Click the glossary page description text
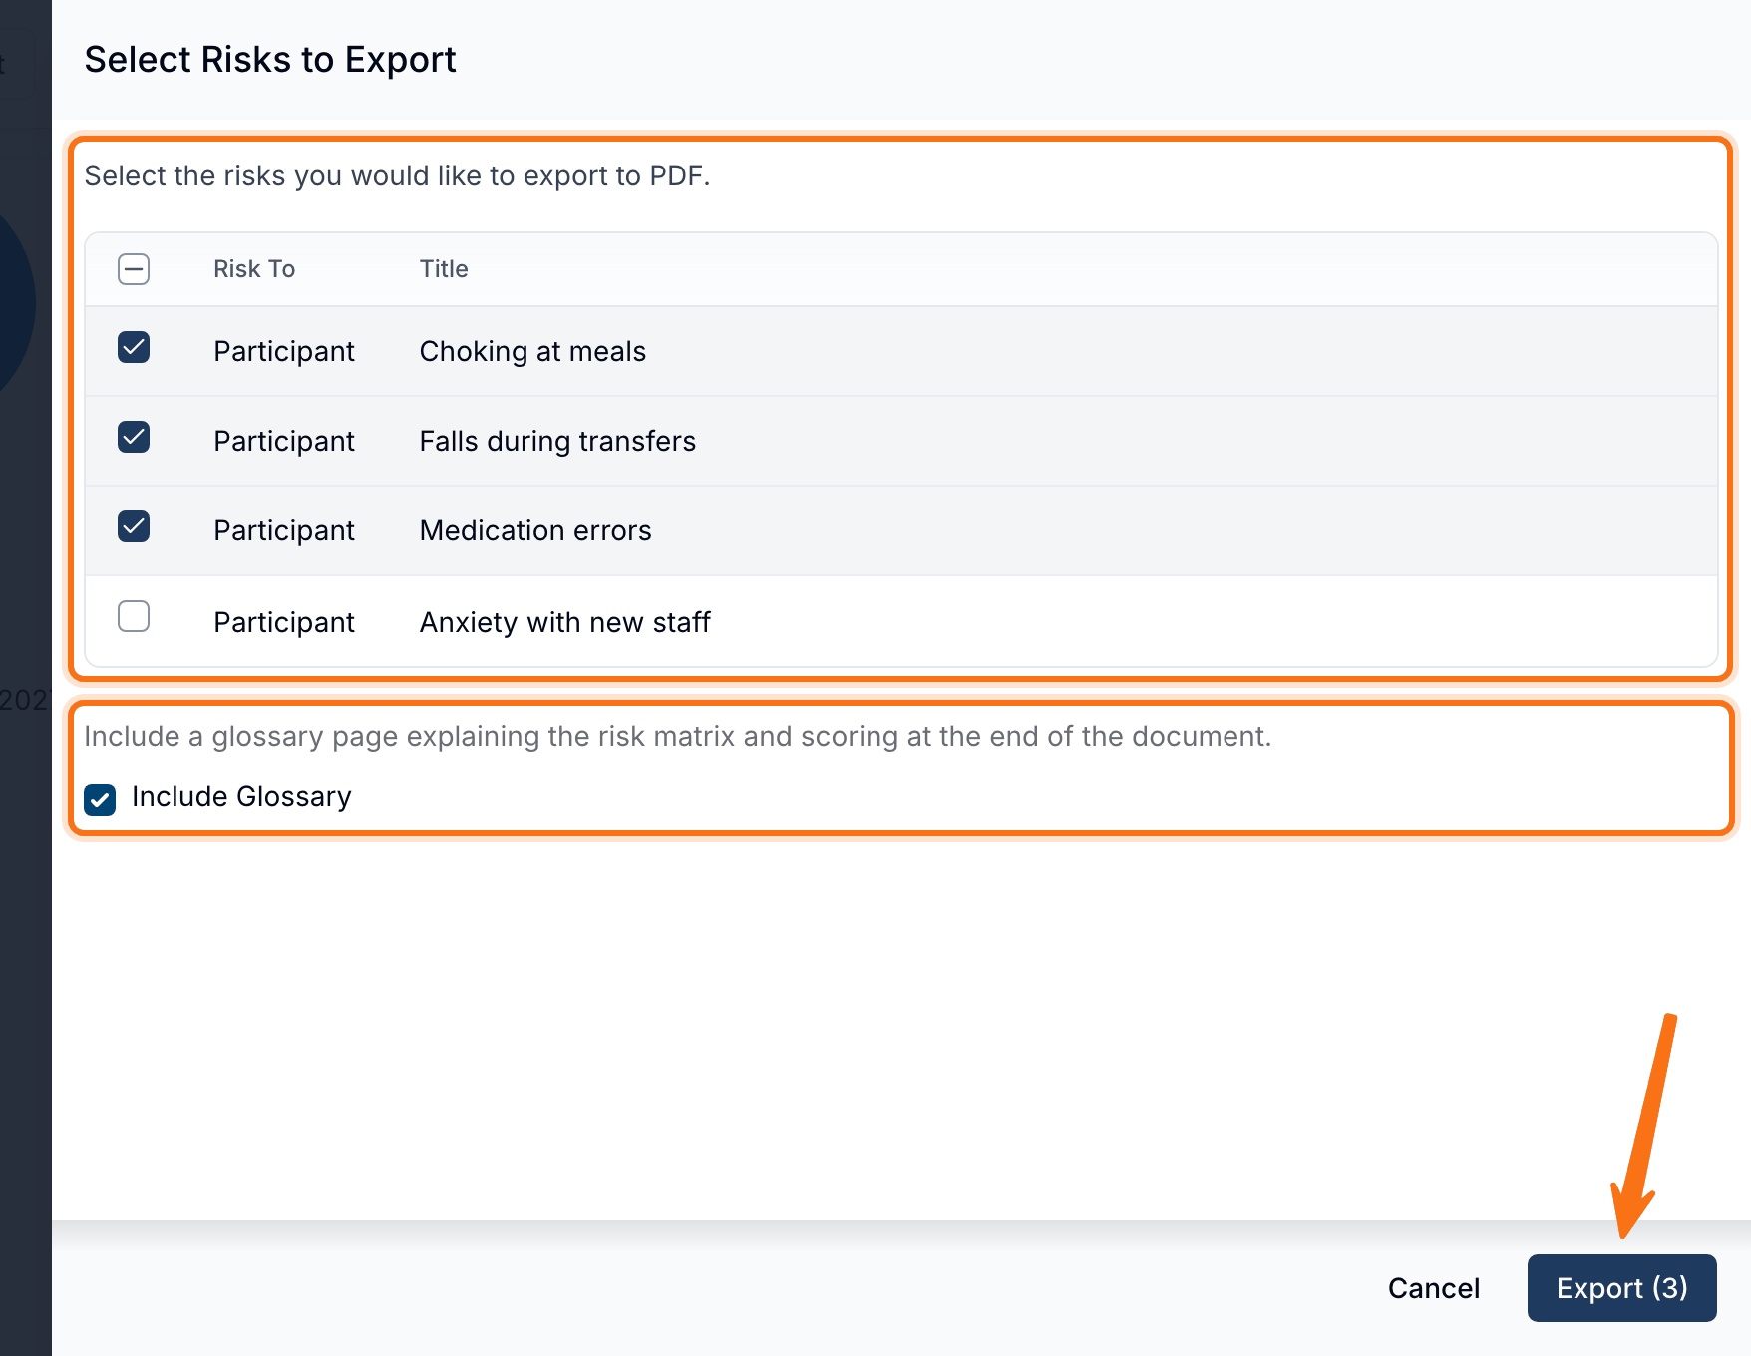Screen dimensions: 1751x1356 pos(678,736)
